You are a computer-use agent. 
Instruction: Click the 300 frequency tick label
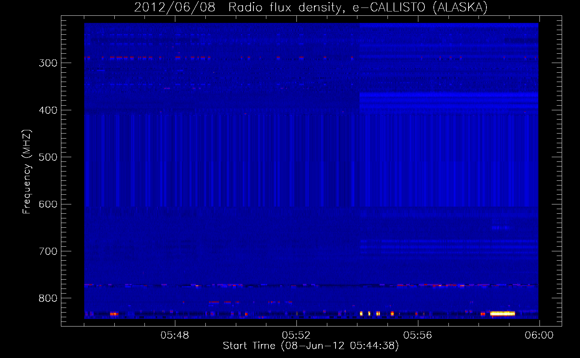coord(48,63)
